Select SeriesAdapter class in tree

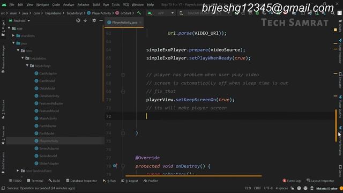point(47,149)
